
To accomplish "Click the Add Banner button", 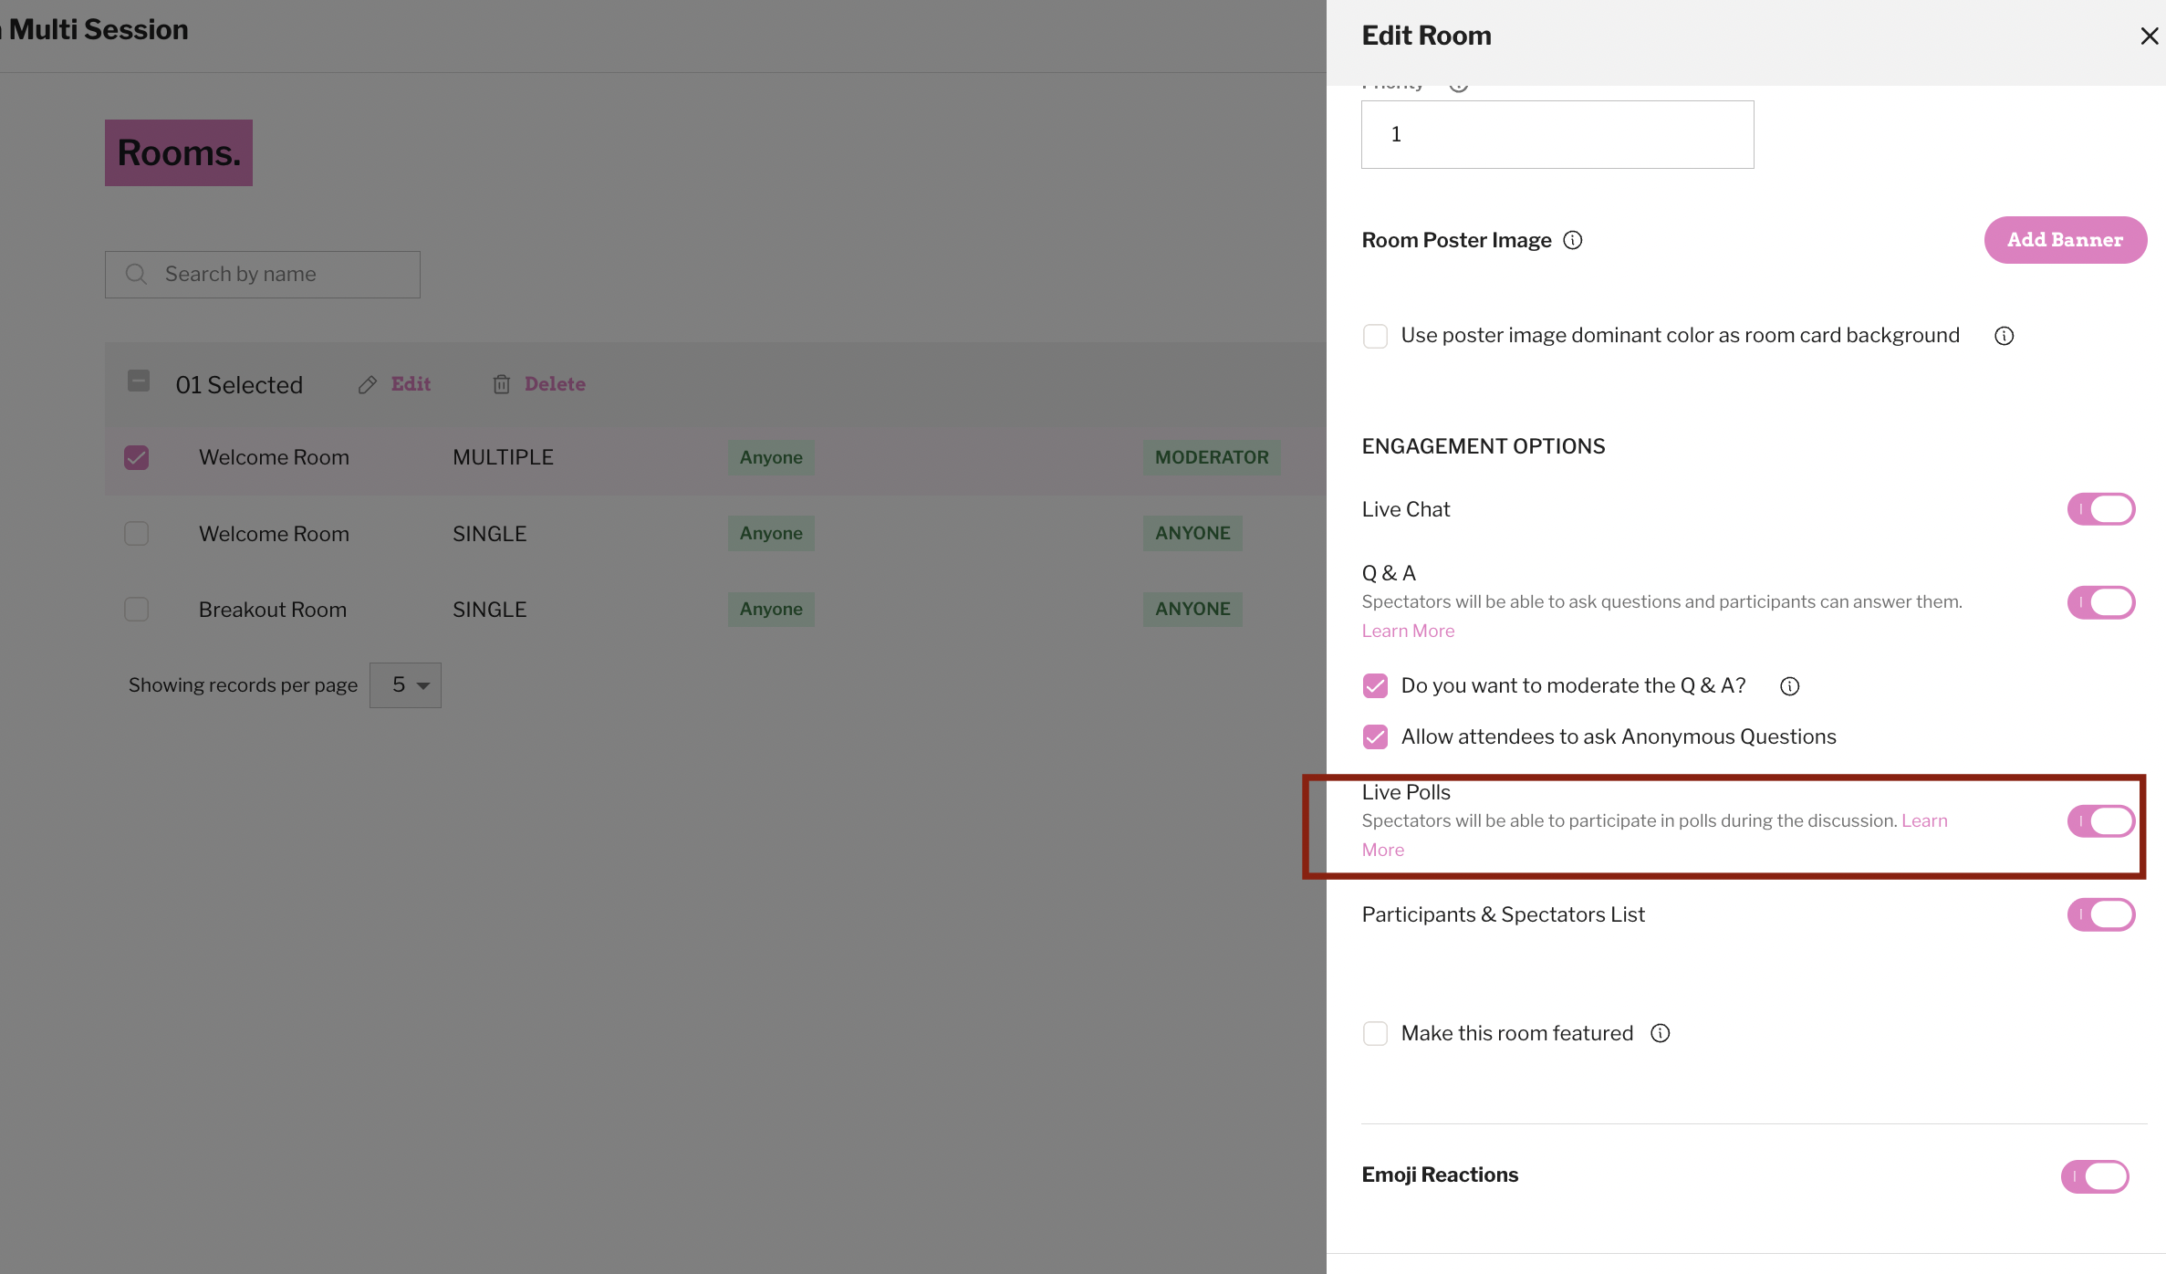I will point(2065,240).
